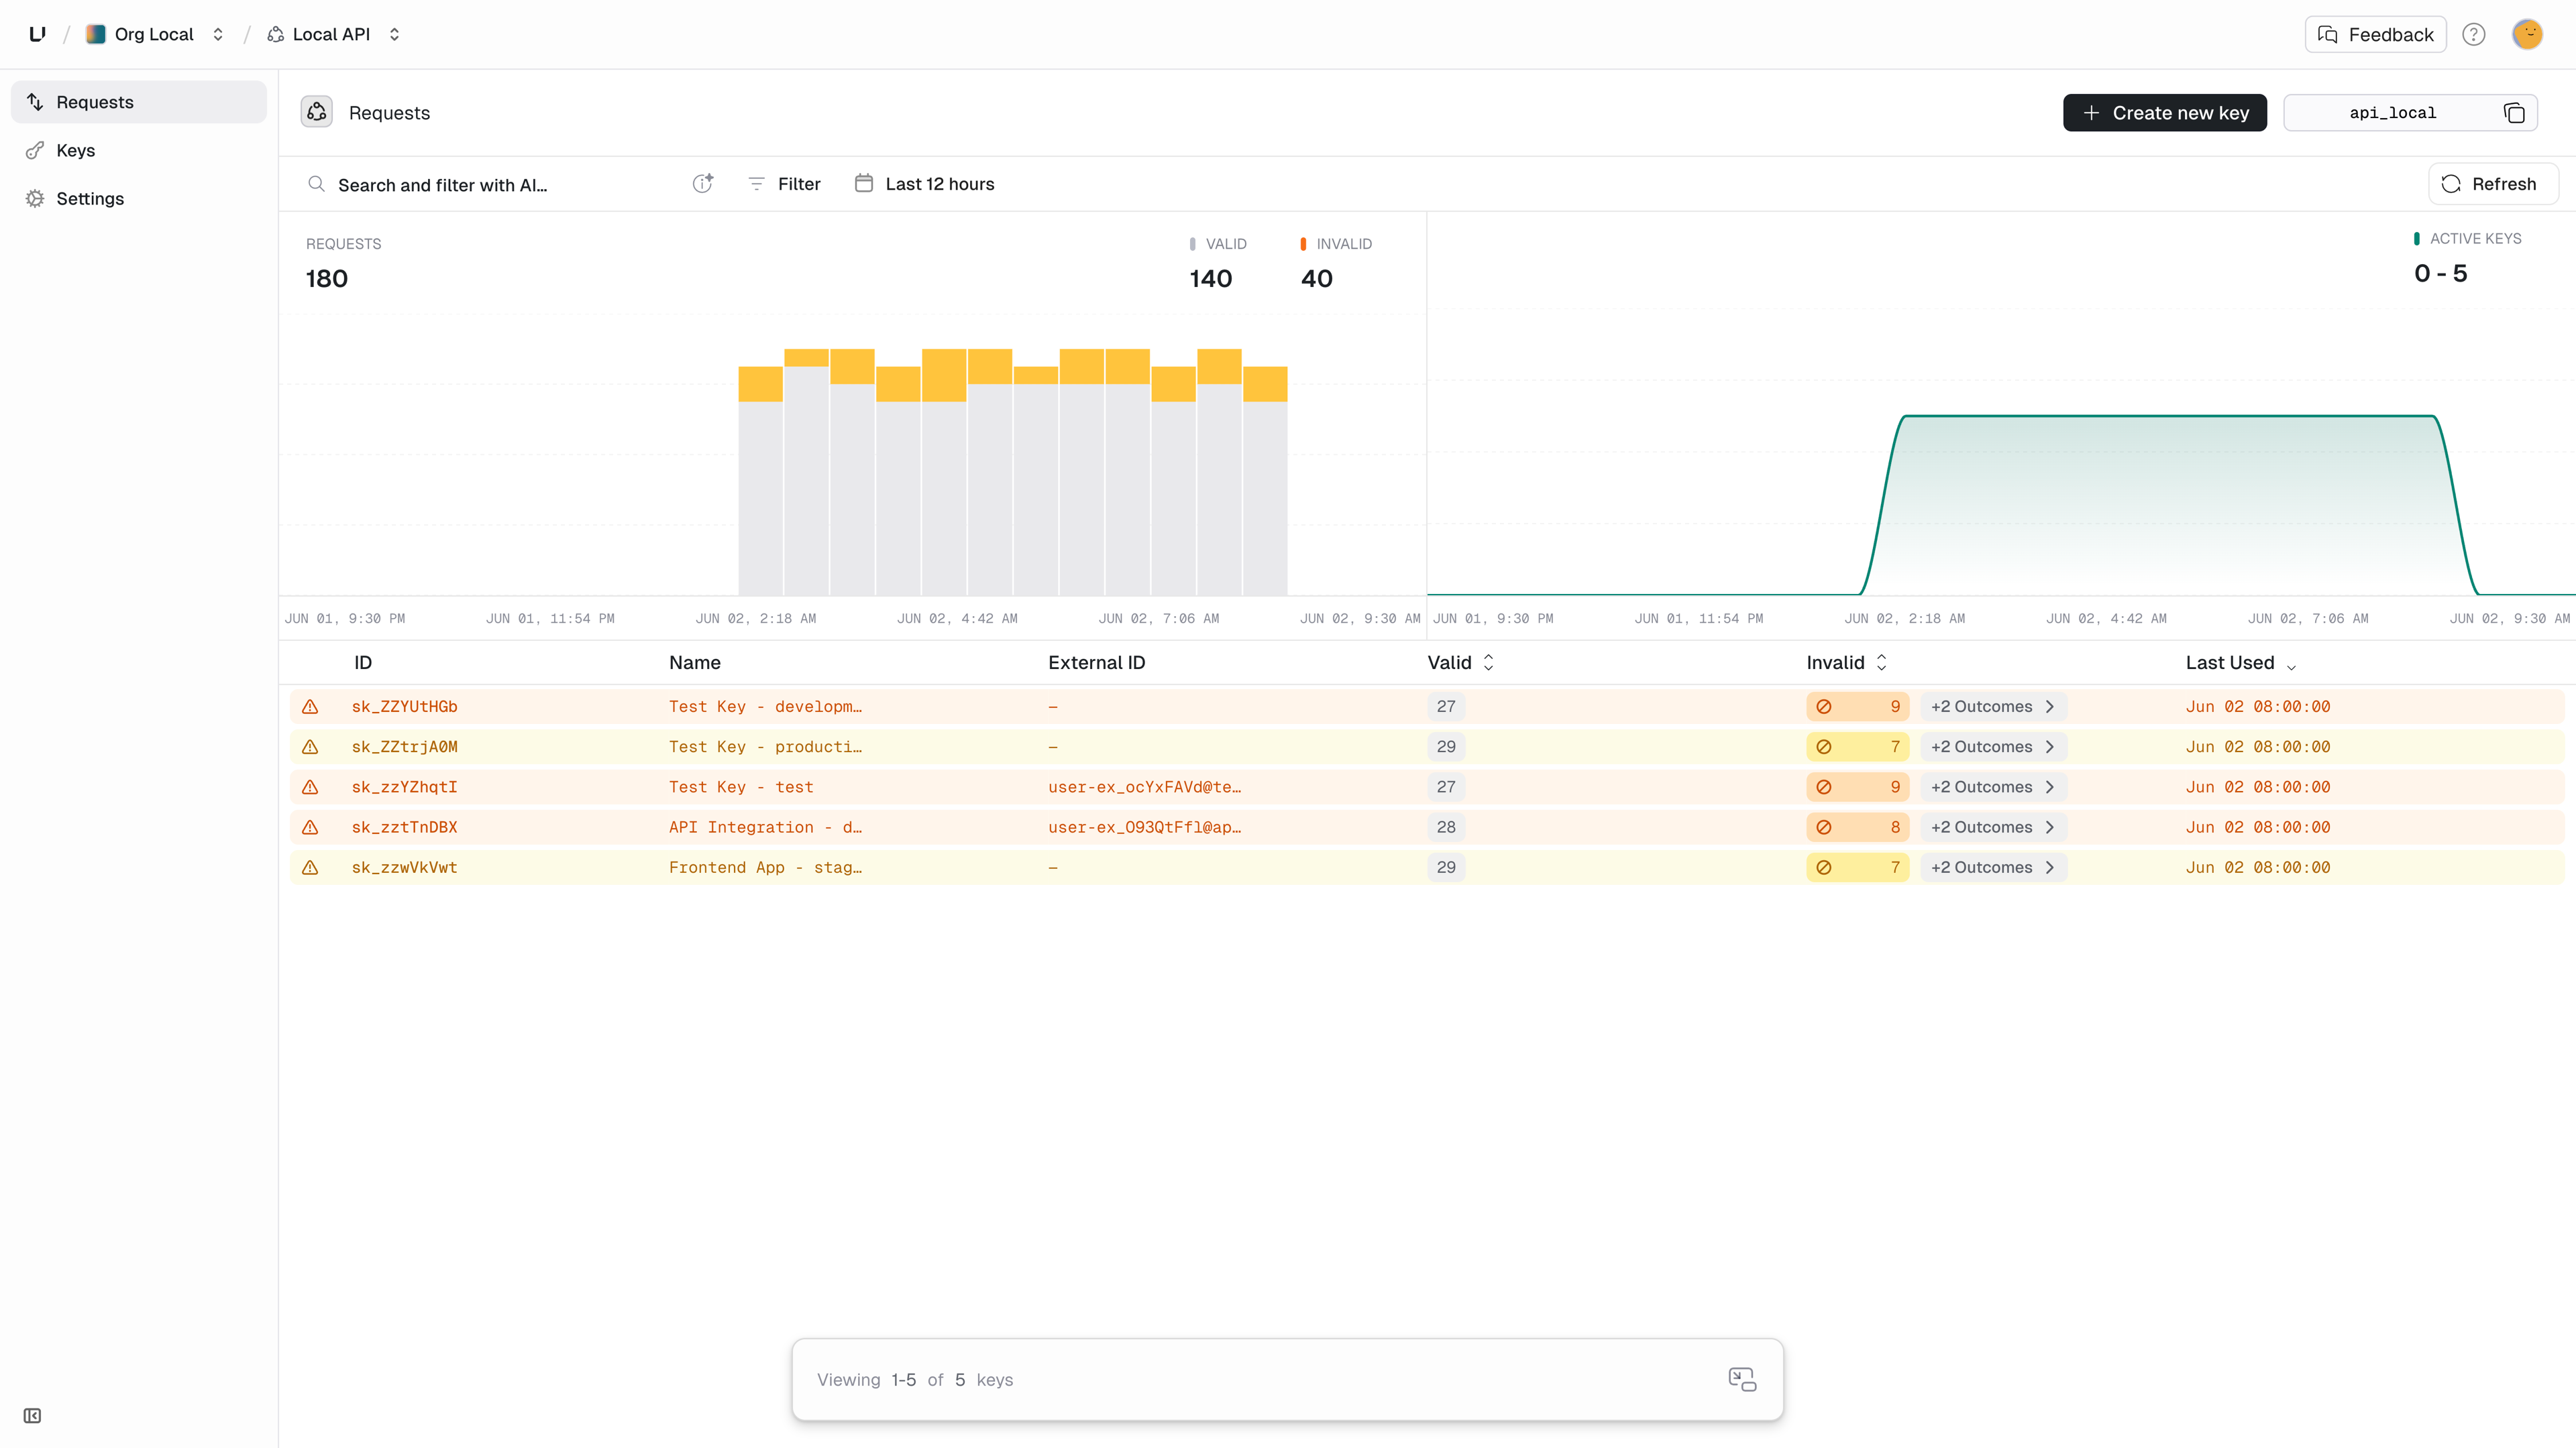Image resolution: width=2576 pixels, height=1448 pixels.
Task: Open key sk_zztTnDBX
Action: tap(404, 827)
